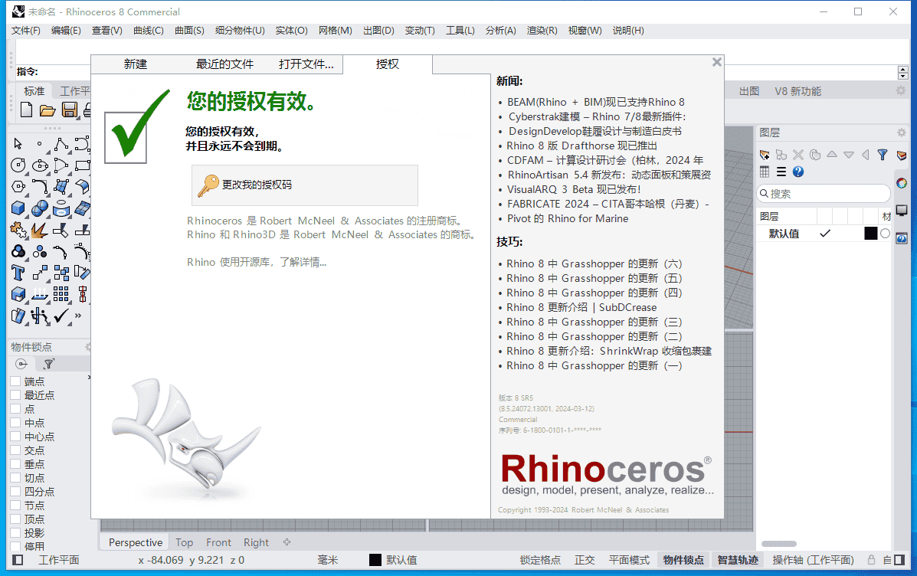Toggle 正交 mode in the status bar
Image resolution: width=917 pixels, height=576 pixels.
584,559
